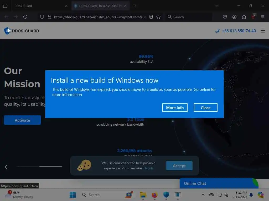Screen dimensions: 269x201
Task: Open the weather widget Mostly cloudy
Action: (19, 195)
